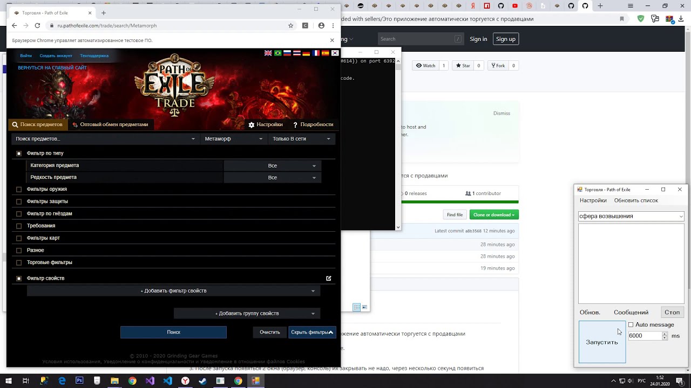
Task: Open the сфера возвышения combo box
Action: click(631, 216)
